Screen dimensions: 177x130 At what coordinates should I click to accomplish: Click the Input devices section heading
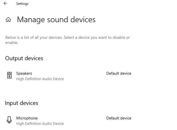pos(22,103)
